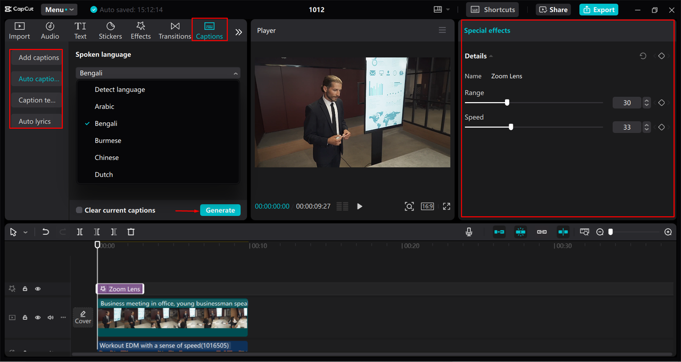Toggle preview axis in timeline
This screenshot has height=362, width=681.
[x=563, y=232]
